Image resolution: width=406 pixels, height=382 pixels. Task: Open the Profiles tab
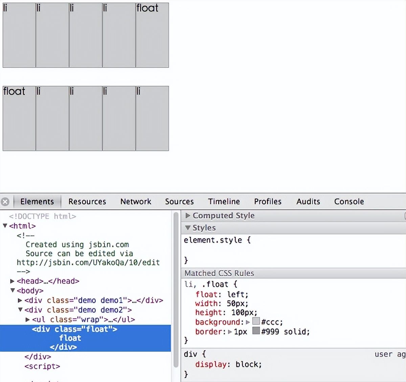(268, 201)
